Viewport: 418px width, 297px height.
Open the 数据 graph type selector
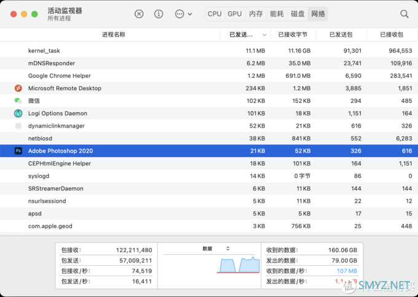(x=215, y=249)
